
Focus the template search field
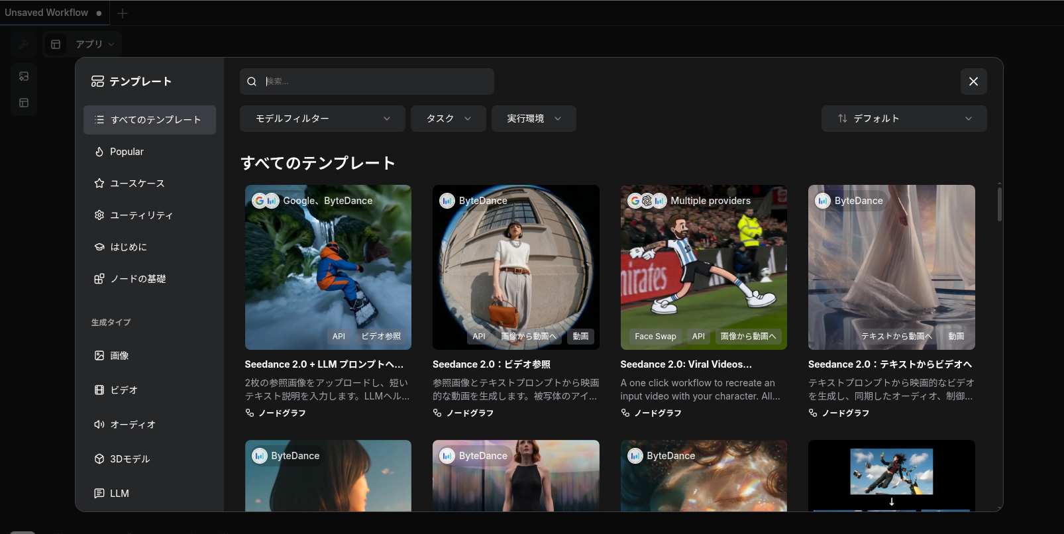(367, 81)
